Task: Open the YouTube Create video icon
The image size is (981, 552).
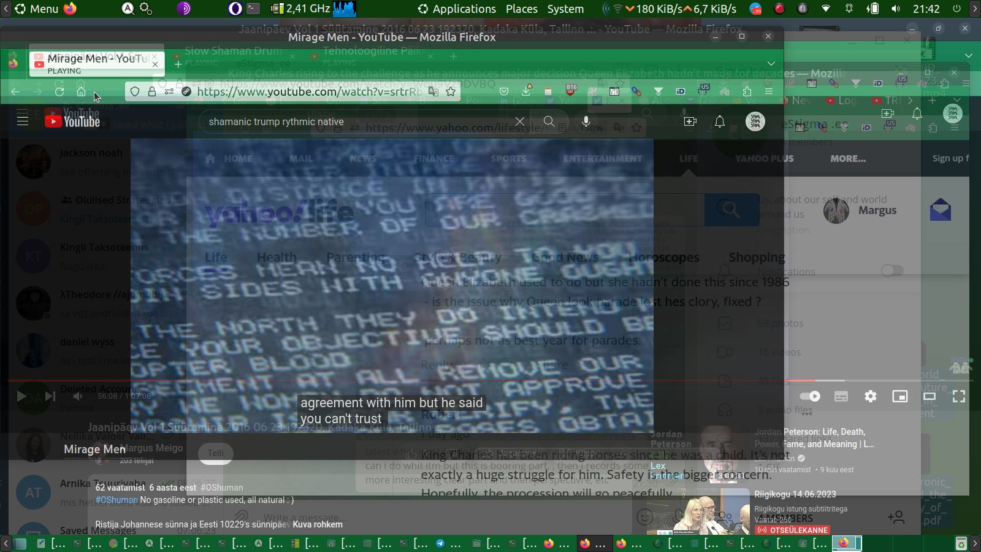Action: (x=690, y=121)
